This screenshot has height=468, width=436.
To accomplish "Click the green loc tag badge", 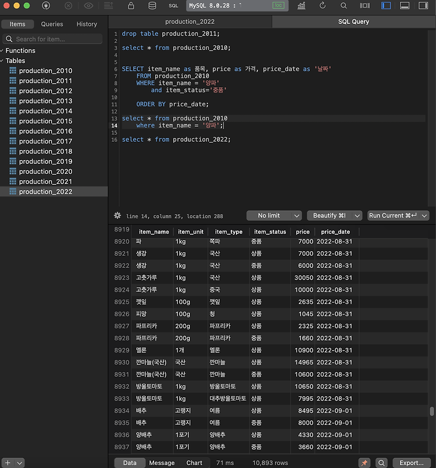I will (x=278, y=5).
